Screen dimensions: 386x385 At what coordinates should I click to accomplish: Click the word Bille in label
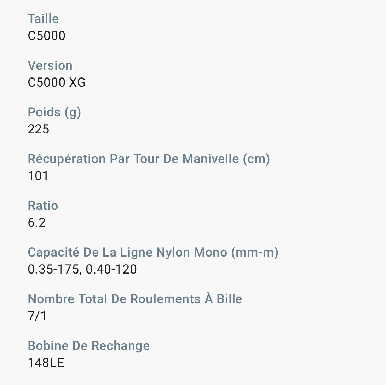(x=229, y=299)
